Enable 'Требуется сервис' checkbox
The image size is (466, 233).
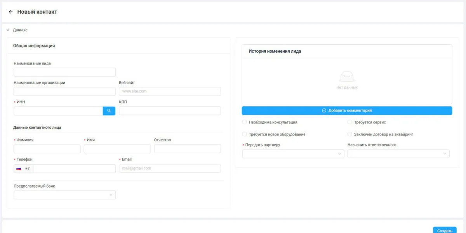(350, 122)
